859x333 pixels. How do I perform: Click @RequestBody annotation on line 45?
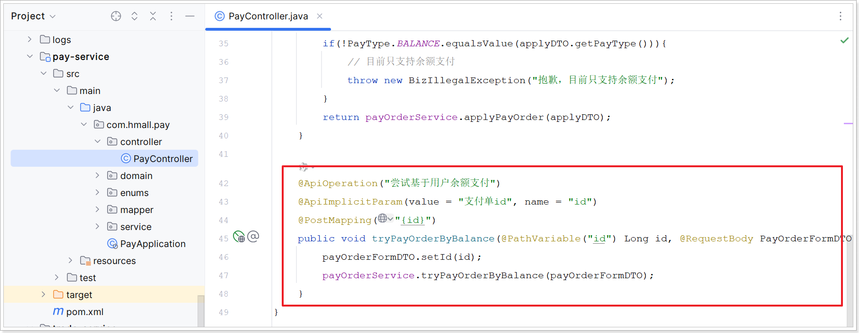pos(716,239)
